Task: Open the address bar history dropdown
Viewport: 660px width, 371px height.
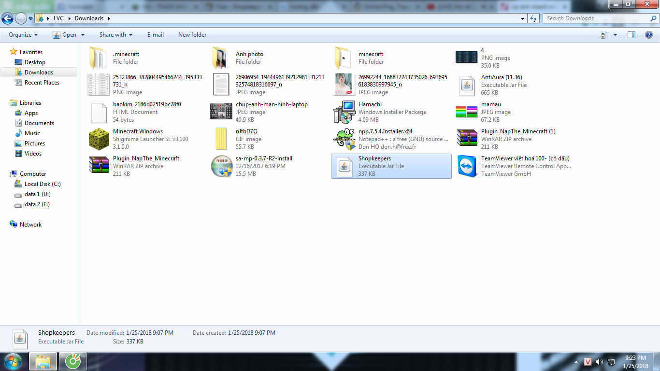Action: [523, 18]
